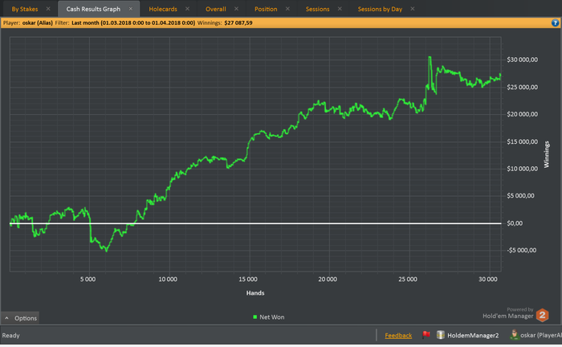Close the By Stakes tab

pos(48,9)
